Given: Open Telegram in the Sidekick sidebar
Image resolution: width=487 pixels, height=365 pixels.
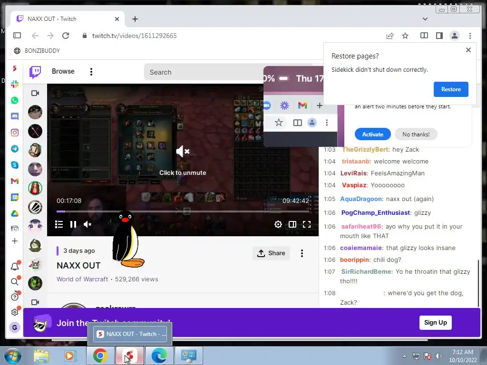Looking at the screenshot, I should tap(15, 149).
